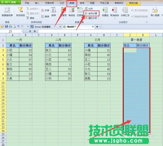Click inside the Name Box showing J3

click(x=10, y=31)
